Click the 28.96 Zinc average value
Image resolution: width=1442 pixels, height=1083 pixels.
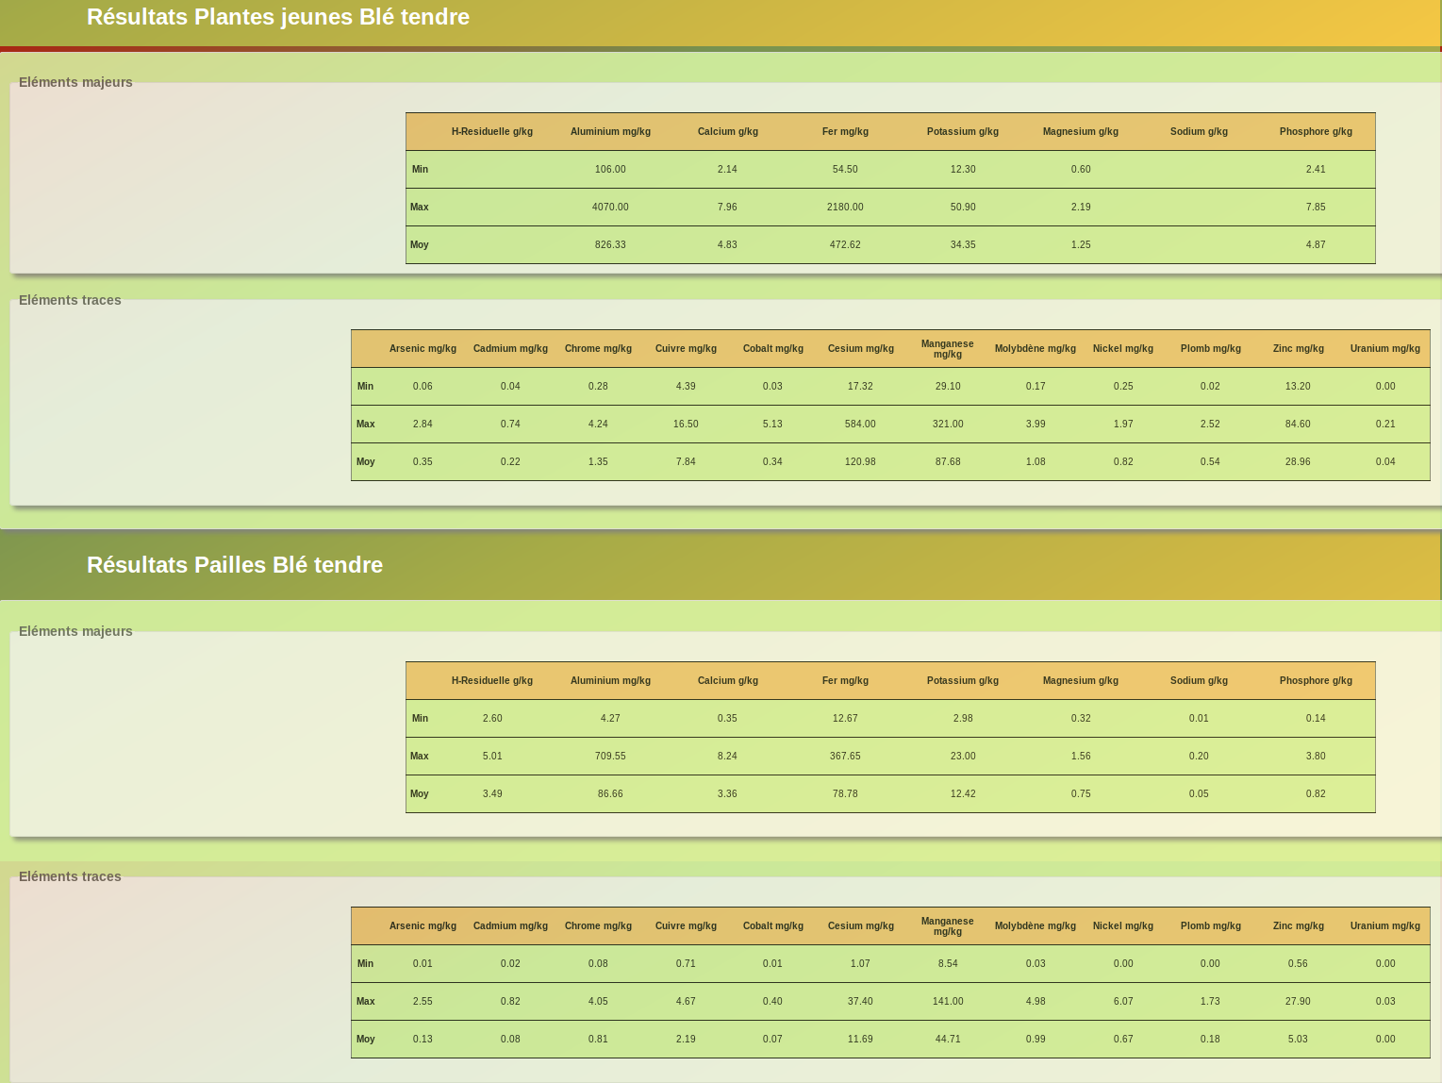coord(1298,461)
